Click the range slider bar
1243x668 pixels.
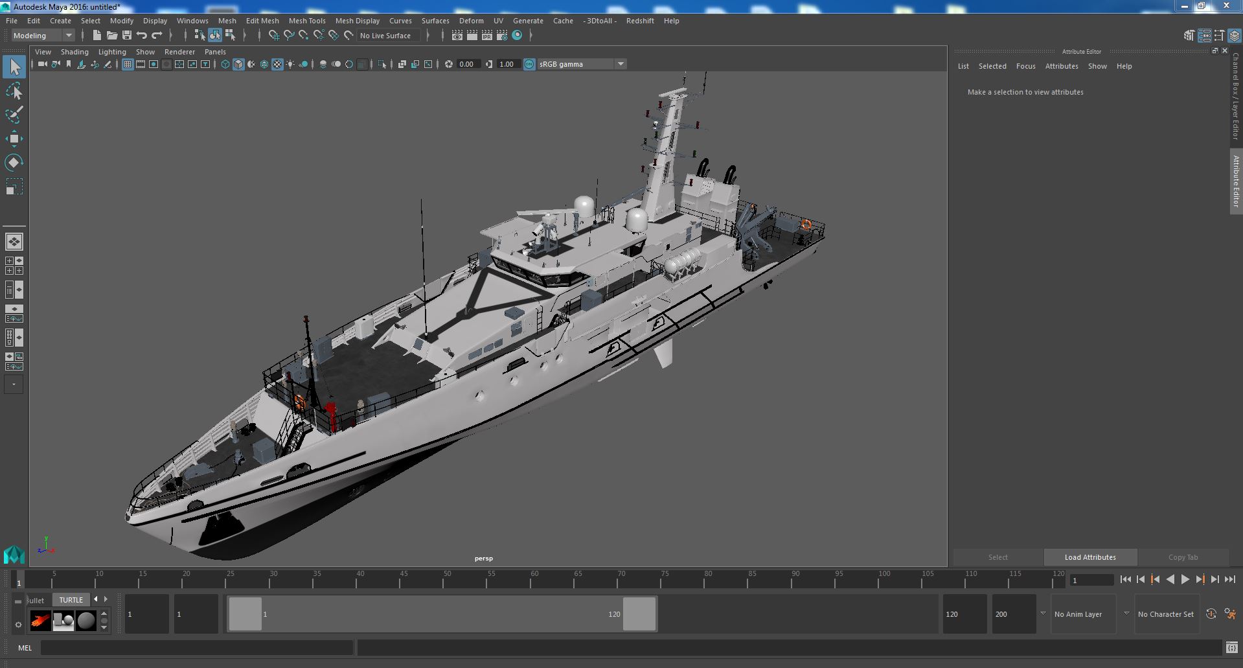tap(442, 614)
